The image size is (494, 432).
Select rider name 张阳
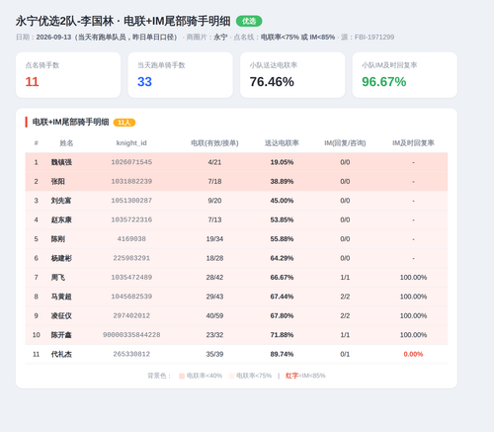pos(58,181)
